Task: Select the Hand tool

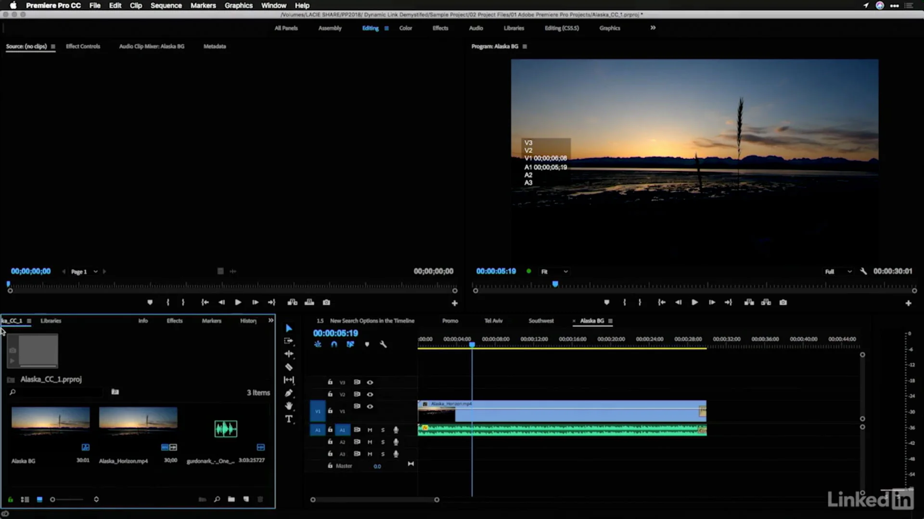Action: [289, 406]
